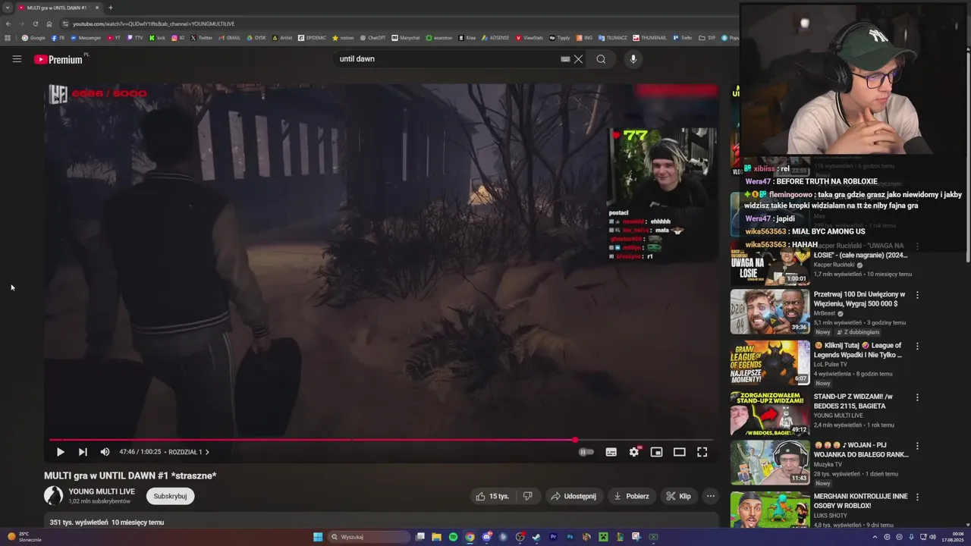This screenshot has height=546, width=971.
Task: Share the video via Udostępnij
Action: tap(573, 496)
